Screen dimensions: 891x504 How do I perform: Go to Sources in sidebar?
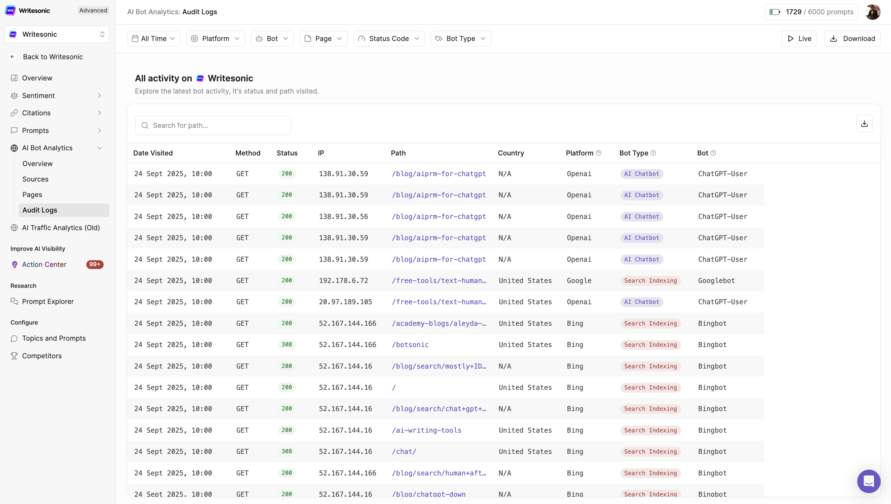pos(35,179)
